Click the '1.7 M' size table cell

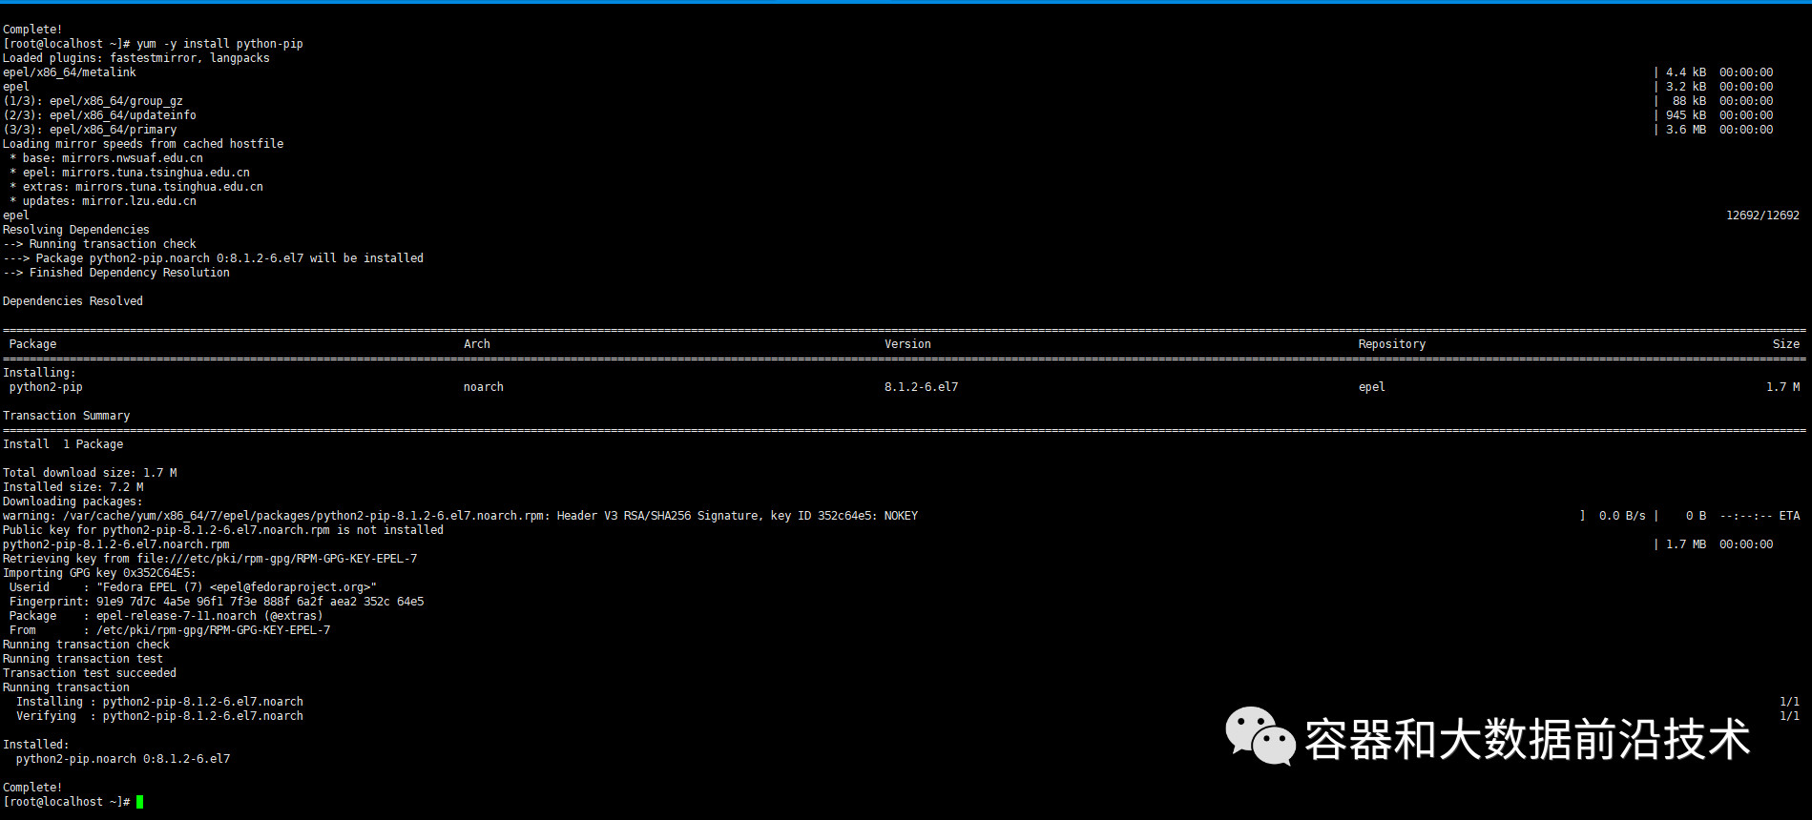(x=1782, y=387)
